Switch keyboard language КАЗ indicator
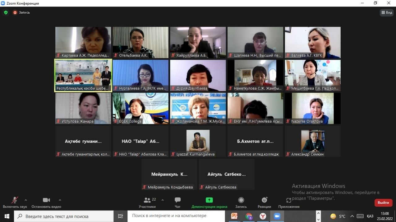396x222 pixels. (370, 216)
